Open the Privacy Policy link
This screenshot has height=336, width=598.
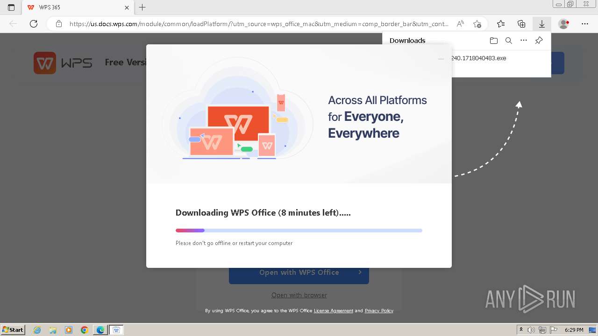(x=379, y=311)
